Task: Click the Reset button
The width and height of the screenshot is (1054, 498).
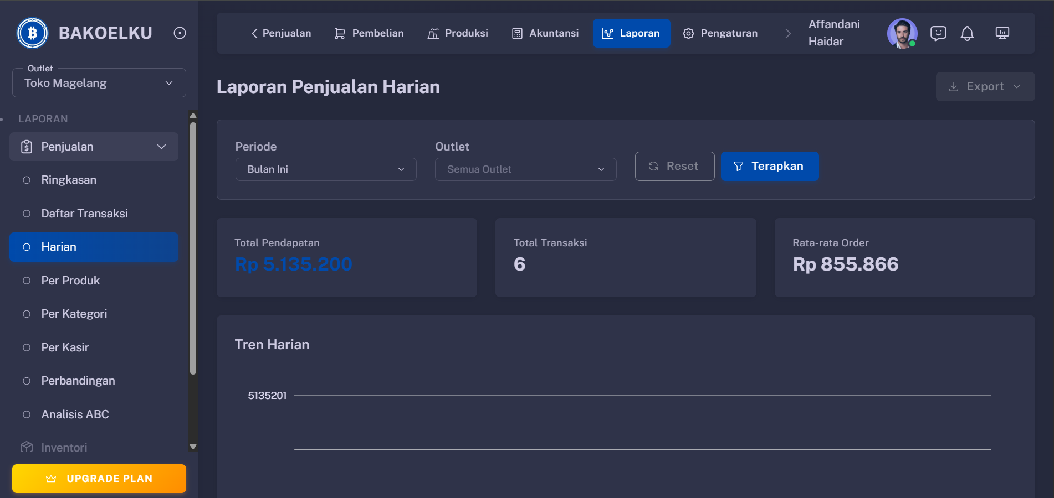Action: 674,166
